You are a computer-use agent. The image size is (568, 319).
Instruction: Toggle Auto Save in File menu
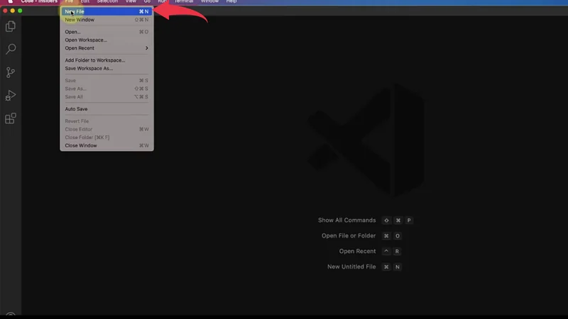[x=77, y=109]
